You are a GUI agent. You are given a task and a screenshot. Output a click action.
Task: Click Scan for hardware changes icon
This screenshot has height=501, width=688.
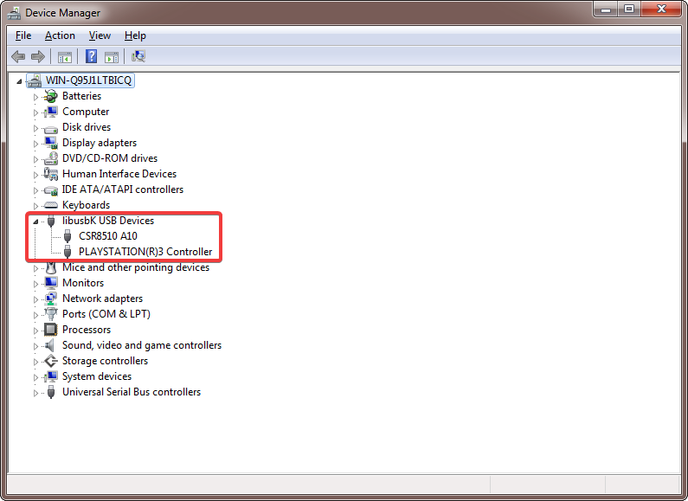(x=138, y=56)
